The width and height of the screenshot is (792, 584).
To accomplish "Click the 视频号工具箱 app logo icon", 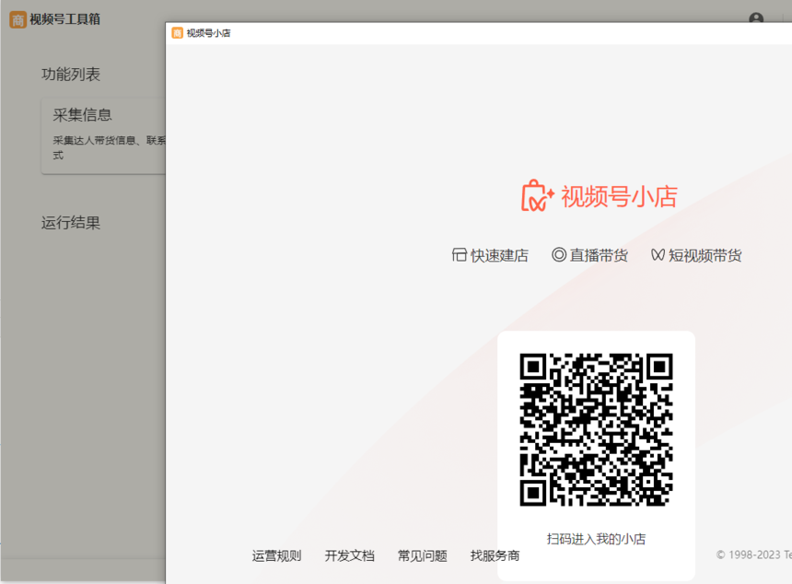I will [17, 19].
